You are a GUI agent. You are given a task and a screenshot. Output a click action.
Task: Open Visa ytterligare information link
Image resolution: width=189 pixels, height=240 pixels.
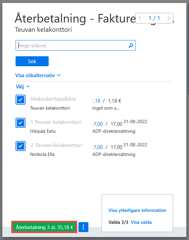click(x=137, y=210)
